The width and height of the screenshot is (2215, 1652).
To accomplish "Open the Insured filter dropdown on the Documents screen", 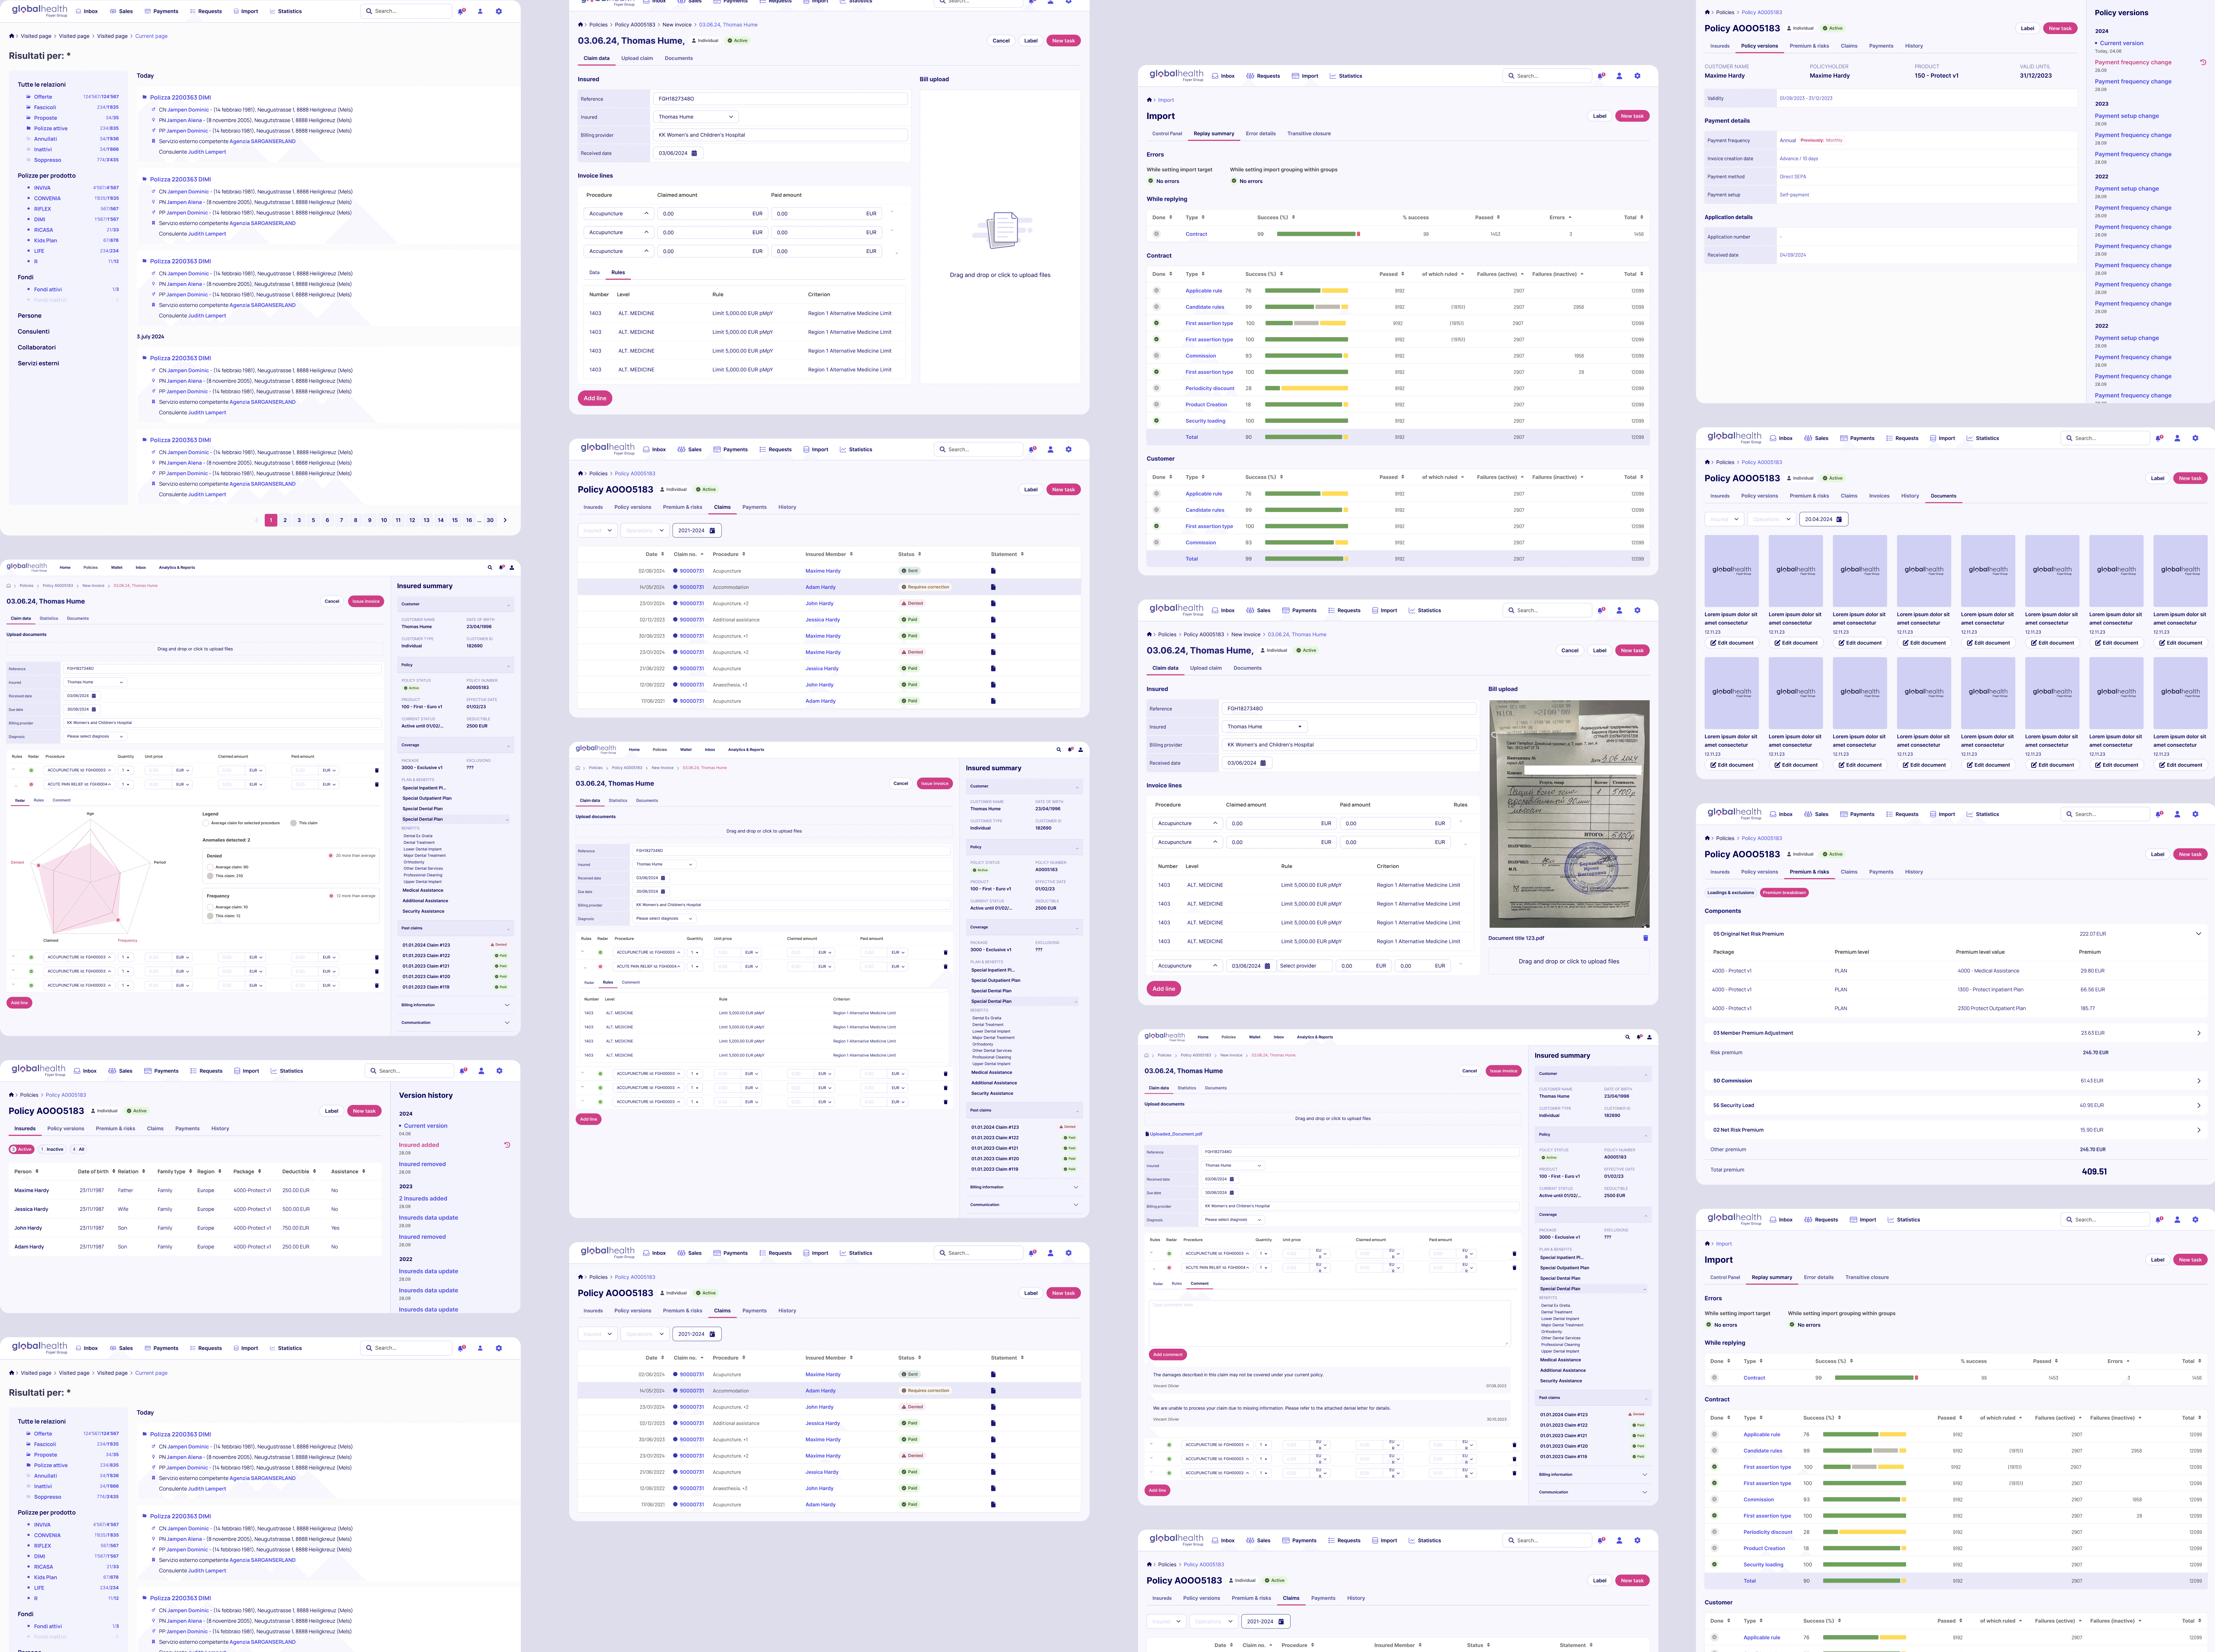I will (x=1724, y=519).
